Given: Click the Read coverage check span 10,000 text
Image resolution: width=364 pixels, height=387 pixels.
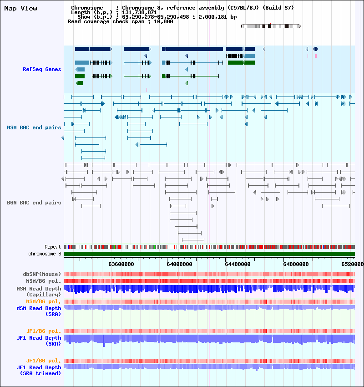Looking at the screenshot, I should point(120,21).
